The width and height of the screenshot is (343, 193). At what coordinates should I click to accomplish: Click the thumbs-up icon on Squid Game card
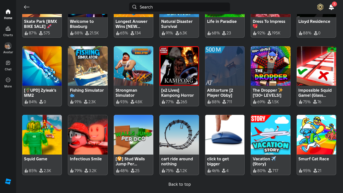[x=26, y=171]
